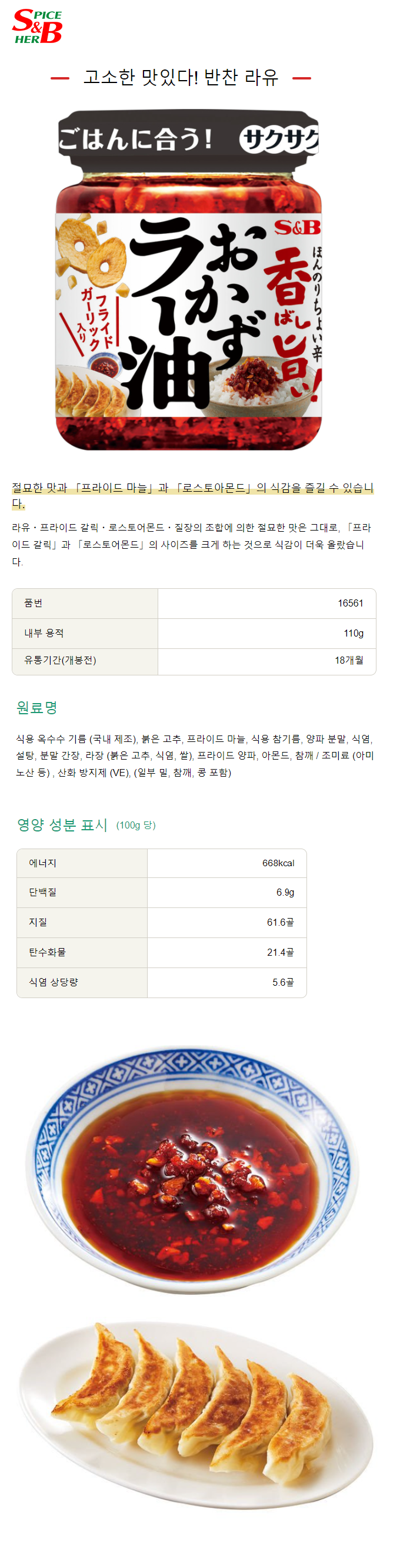The image size is (400, 1564).
Task: Select the 품번 row value 16561
Action: coord(349,603)
